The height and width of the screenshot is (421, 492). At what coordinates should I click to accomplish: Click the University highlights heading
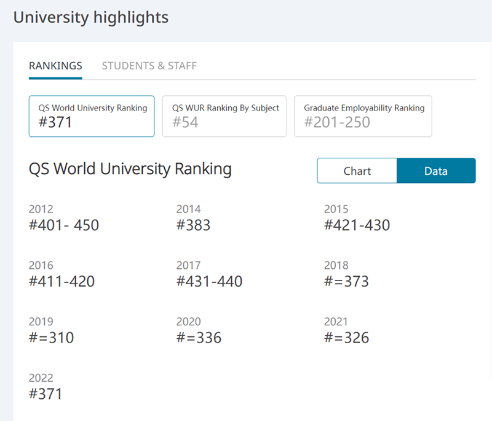(91, 18)
